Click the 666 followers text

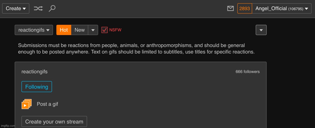coord(247,72)
